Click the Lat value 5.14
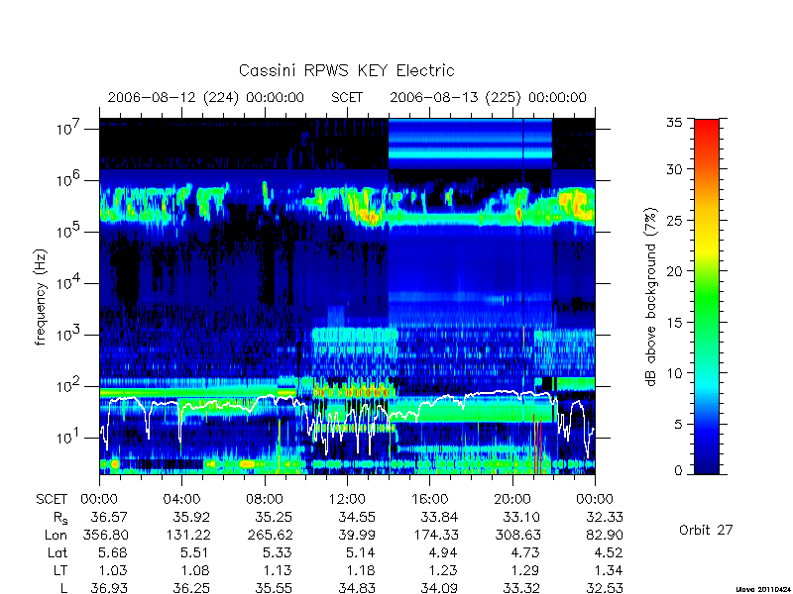The height and width of the screenshot is (594, 793). pyautogui.click(x=361, y=552)
